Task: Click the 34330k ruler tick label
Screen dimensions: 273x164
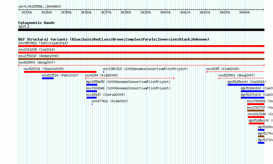Action: 27,12
